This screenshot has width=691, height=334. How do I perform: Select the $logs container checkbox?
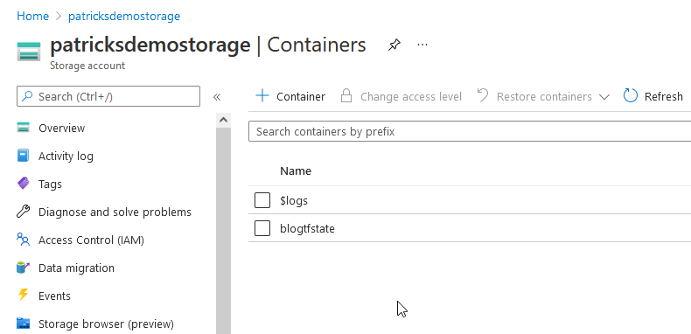click(262, 200)
